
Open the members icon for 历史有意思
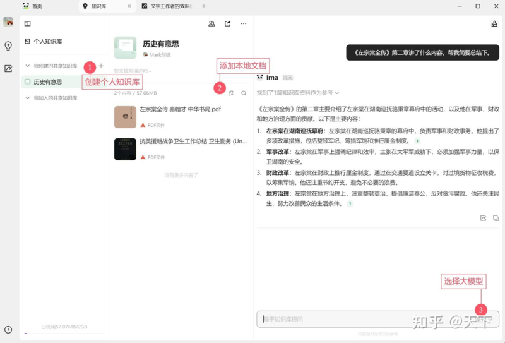click(211, 24)
